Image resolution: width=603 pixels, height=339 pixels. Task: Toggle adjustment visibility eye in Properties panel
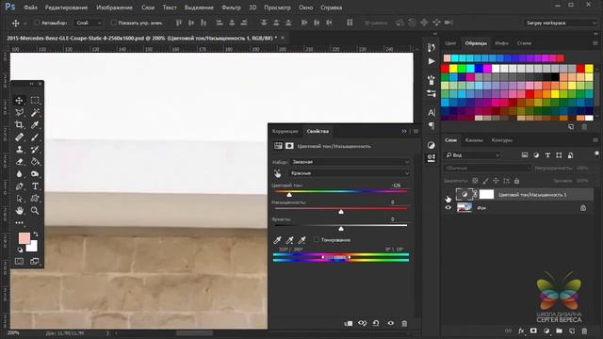(390, 323)
